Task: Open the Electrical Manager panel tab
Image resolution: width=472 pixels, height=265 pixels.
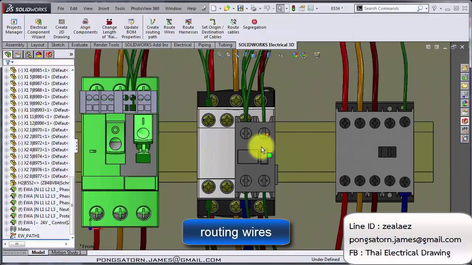Action: (49, 54)
